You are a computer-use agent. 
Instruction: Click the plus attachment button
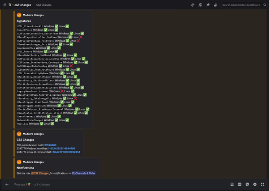click(7, 184)
